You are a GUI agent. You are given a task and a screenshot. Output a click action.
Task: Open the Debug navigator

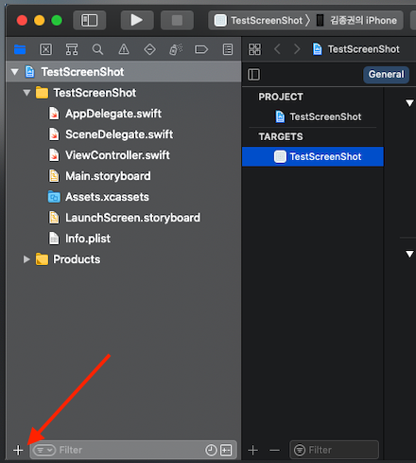(x=176, y=49)
